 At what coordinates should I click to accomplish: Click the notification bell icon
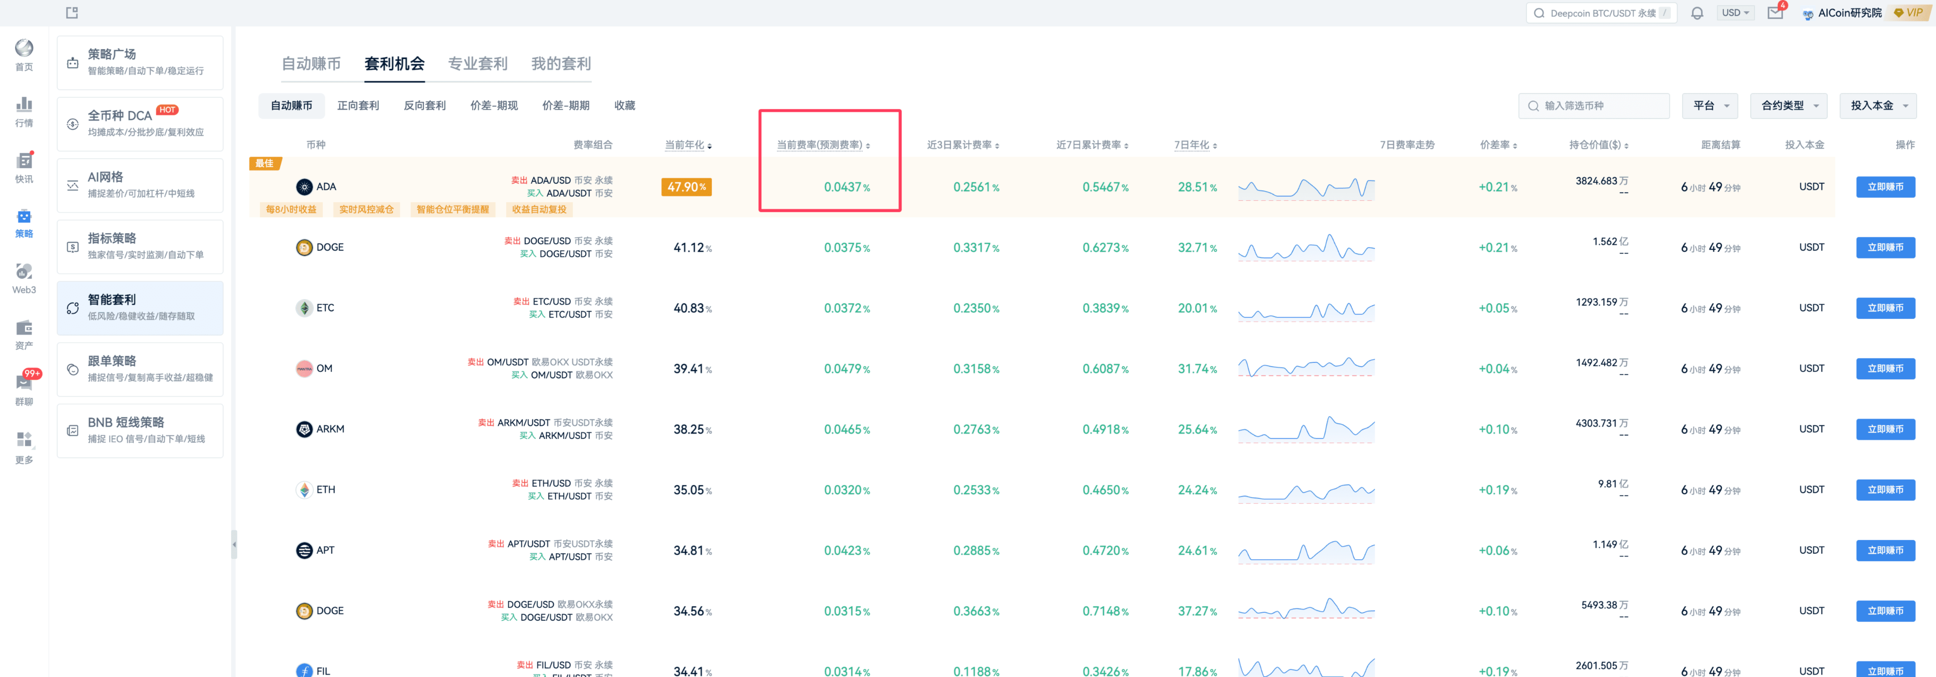click(x=1697, y=13)
